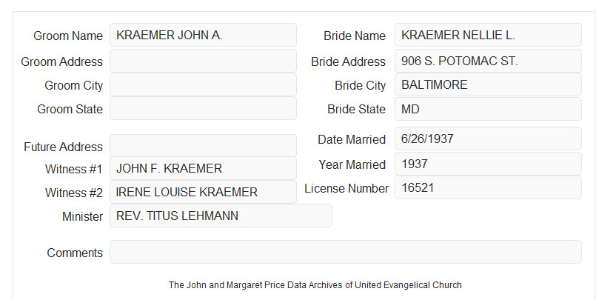
Task: Click the License Number label
Action: (346, 189)
